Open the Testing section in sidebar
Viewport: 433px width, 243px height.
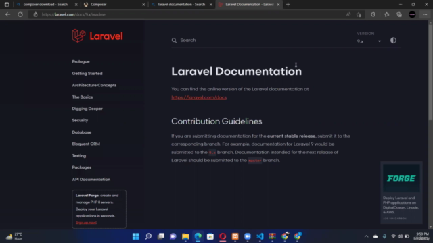[79, 156]
